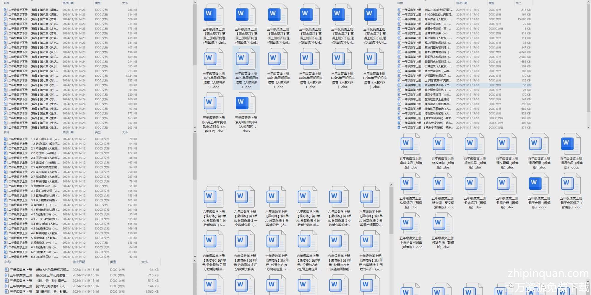
Task: Select the highlighted Unit2单元知识梳理卷 file icon
Action: click(246, 59)
